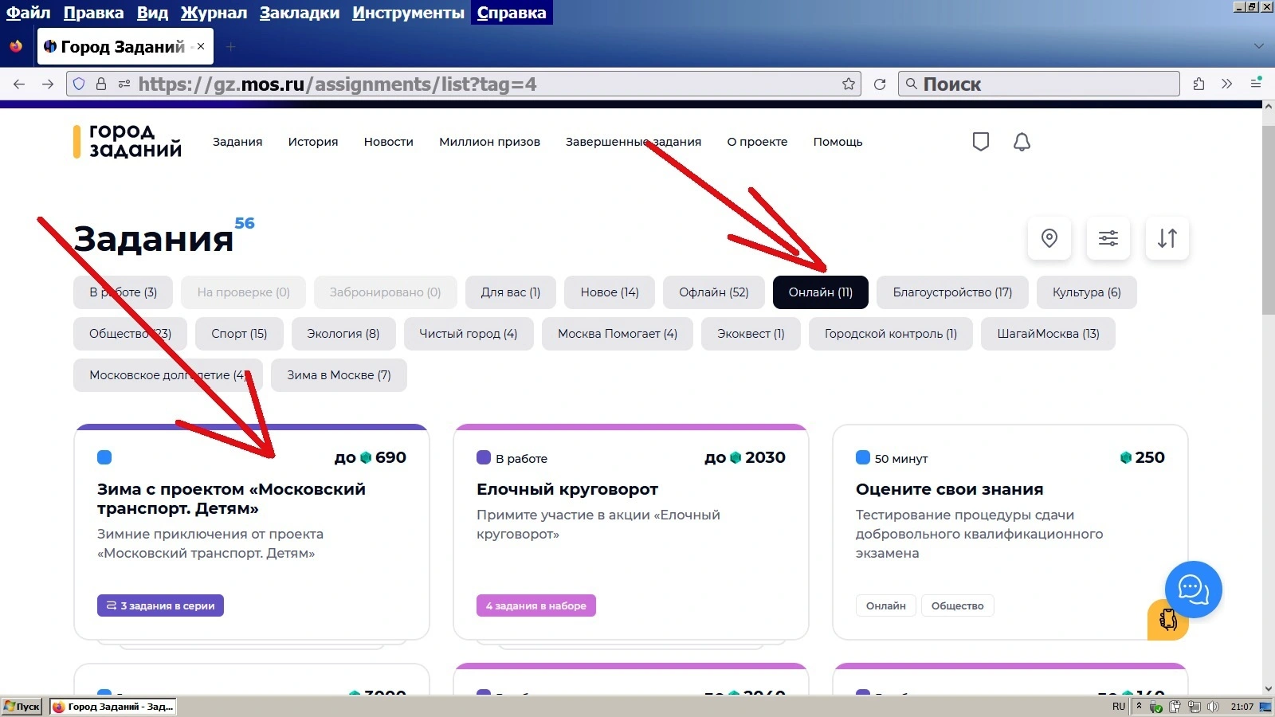Deselect the active Онлайн (11) filter
The width and height of the screenshot is (1275, 717).
point(821,292)
